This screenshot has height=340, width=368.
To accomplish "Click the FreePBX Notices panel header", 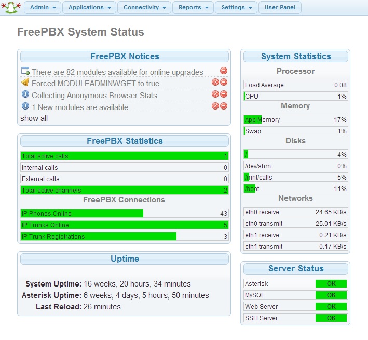I will click(125, 56).
